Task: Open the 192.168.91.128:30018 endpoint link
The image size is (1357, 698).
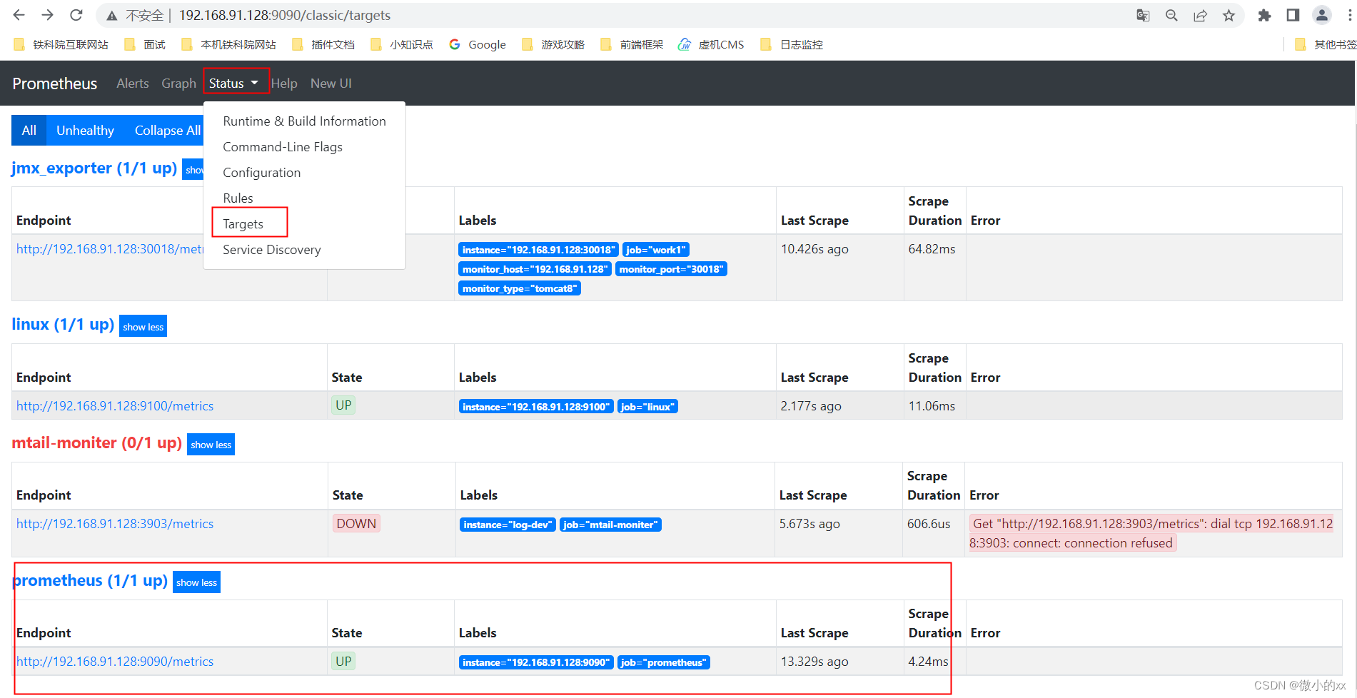Action: [110, 249]
